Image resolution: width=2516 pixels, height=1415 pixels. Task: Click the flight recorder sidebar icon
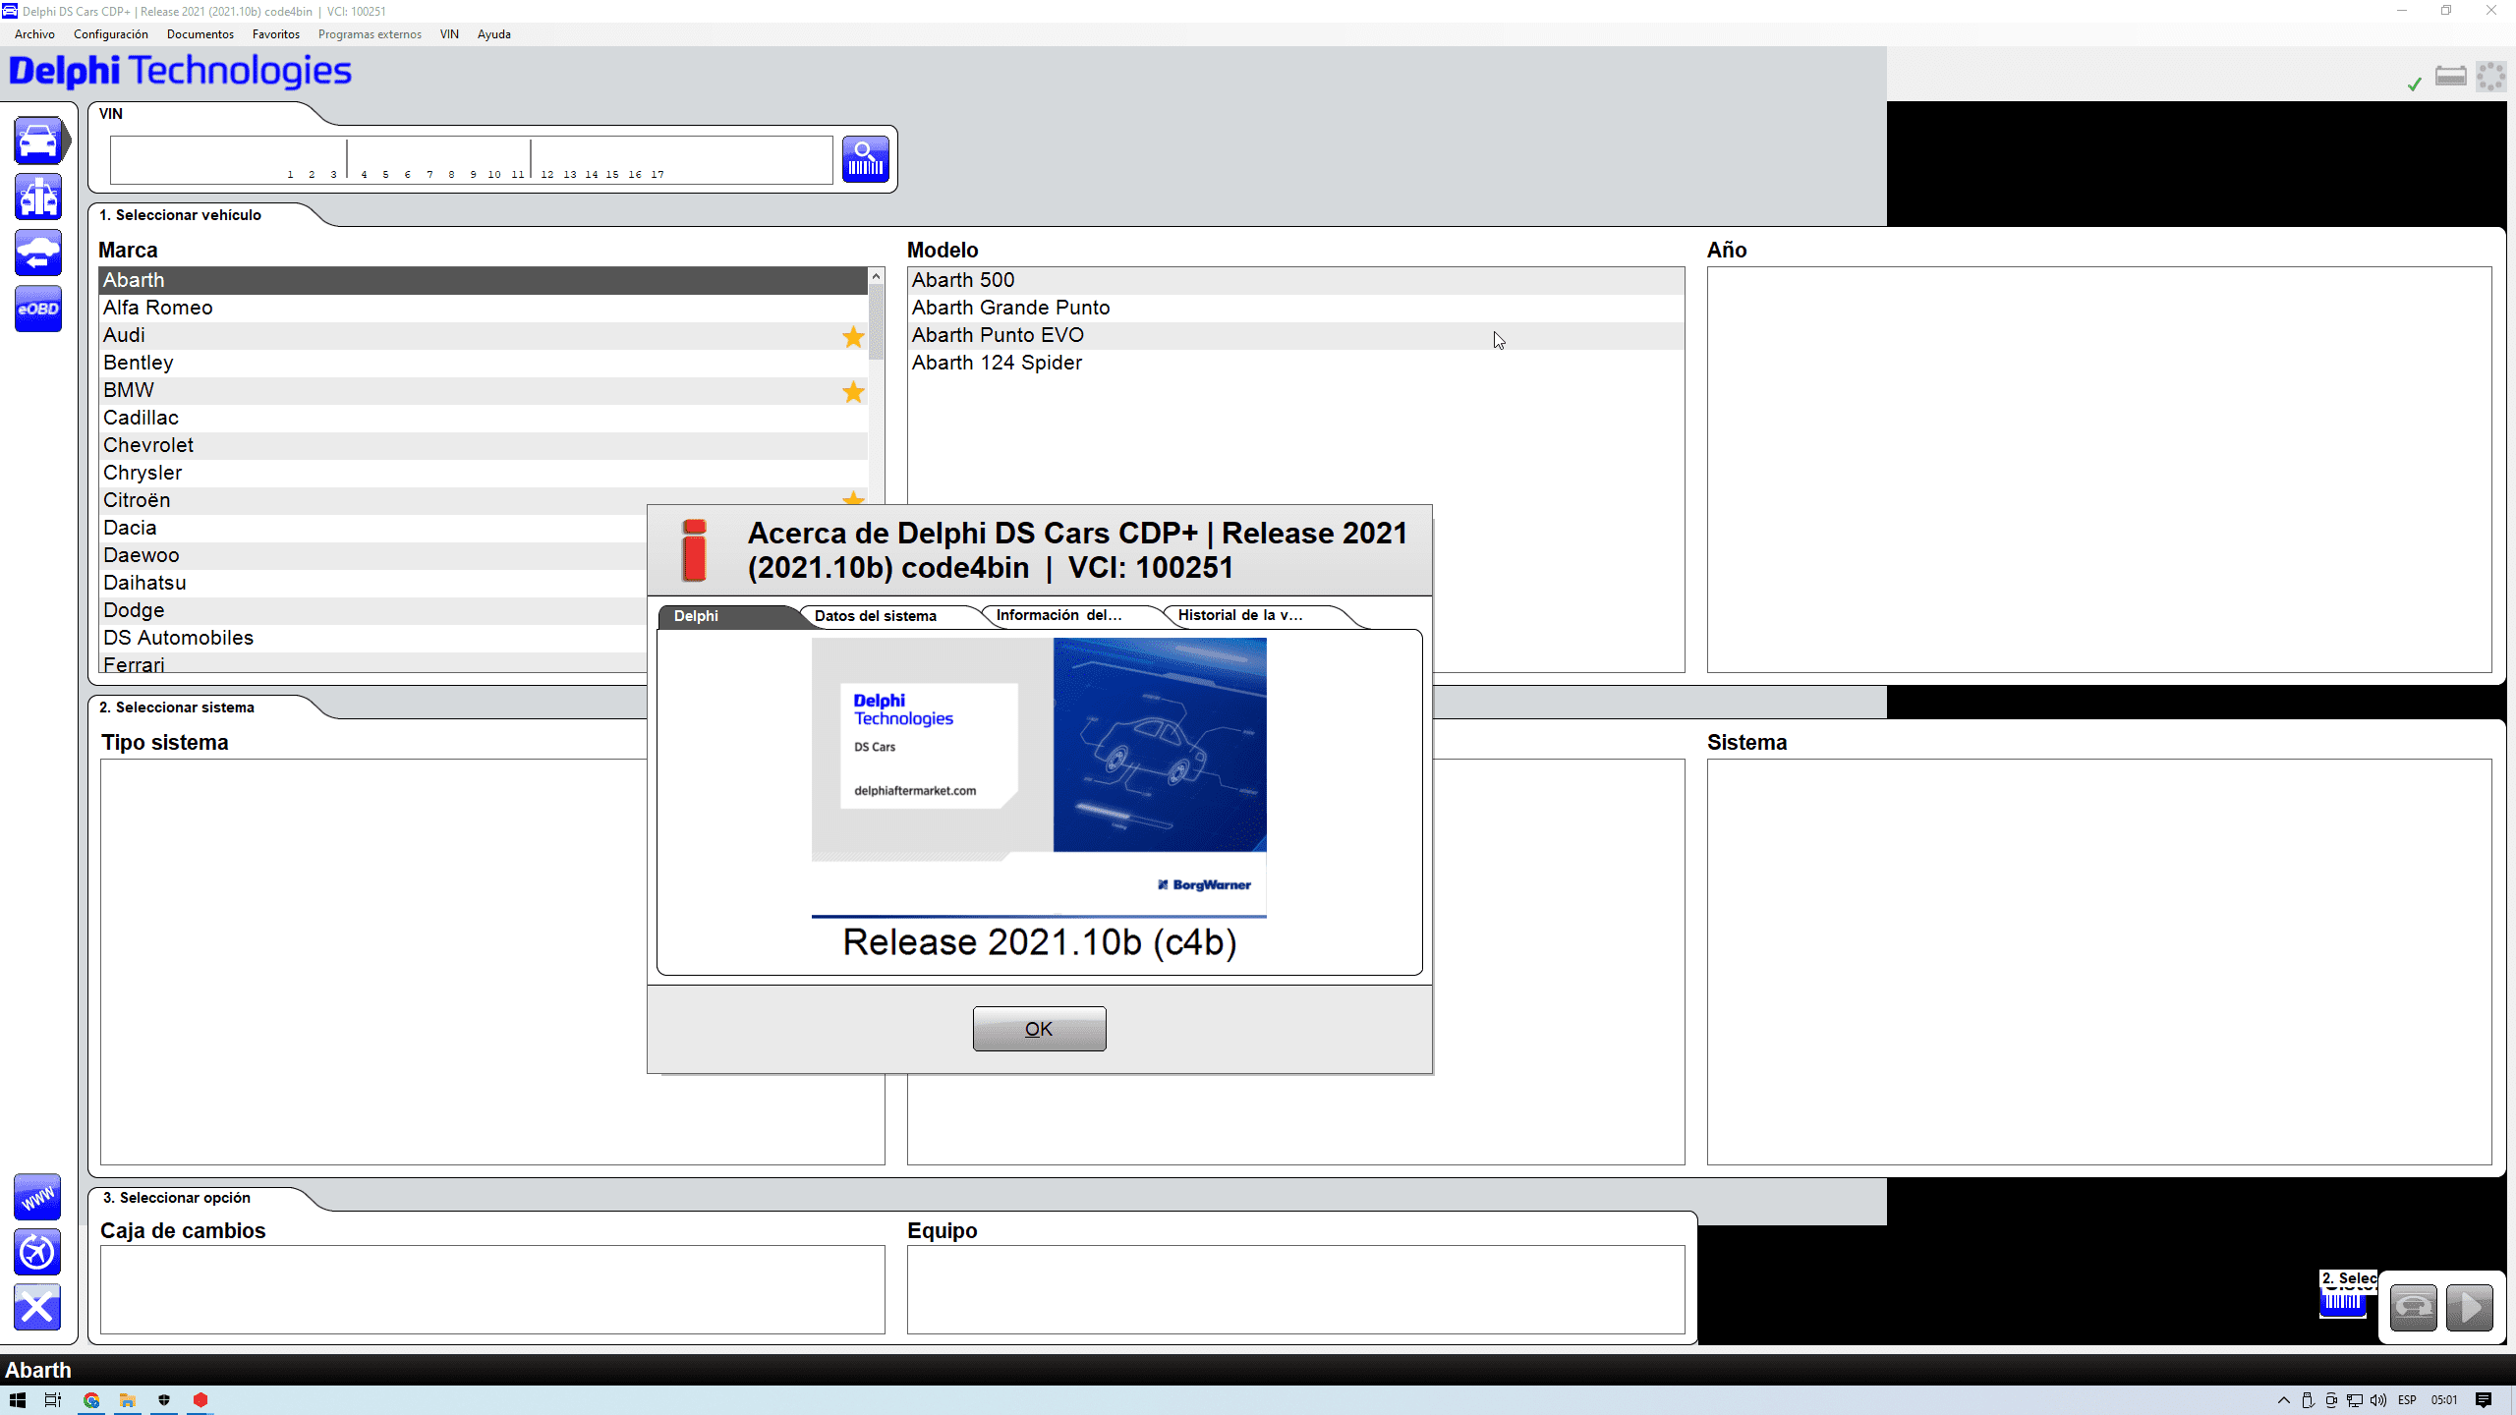[x=37, y=1253]
